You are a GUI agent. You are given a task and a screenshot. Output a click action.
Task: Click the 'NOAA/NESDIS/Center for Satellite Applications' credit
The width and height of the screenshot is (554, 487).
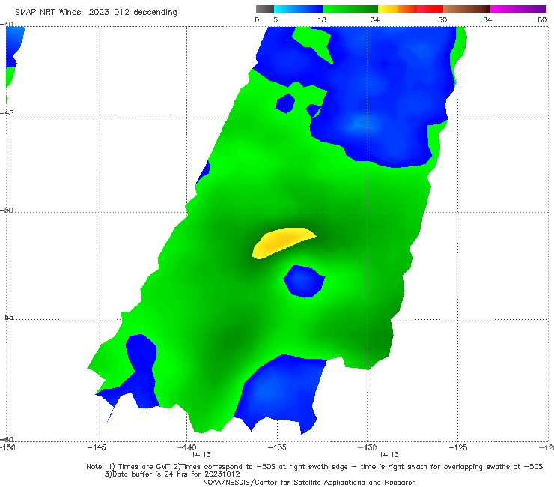click(x=309, y=483)
